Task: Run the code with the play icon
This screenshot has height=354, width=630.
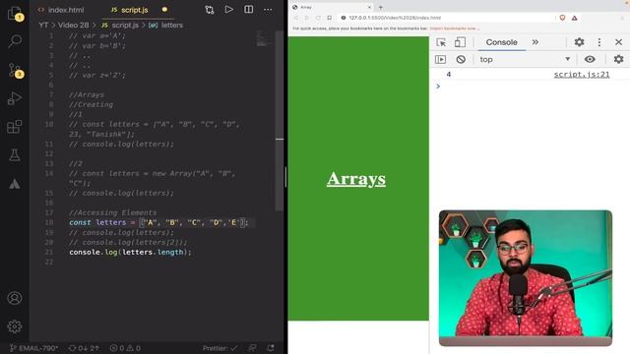Action: point(228,9)
